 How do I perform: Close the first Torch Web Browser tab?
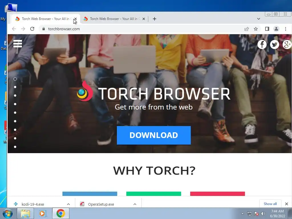click(75, 19)
